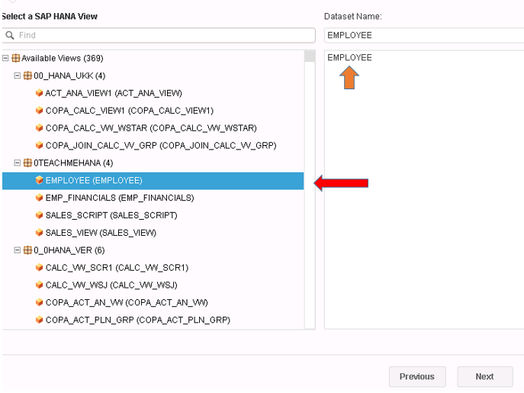Click the cube icon beside ACT_ANA_VIEW1
This screenshot has width=524, height=393.
coord(39,92)
